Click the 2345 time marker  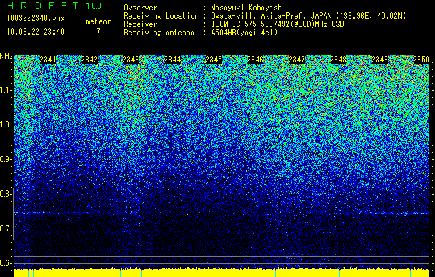click(x=214, y=60)
